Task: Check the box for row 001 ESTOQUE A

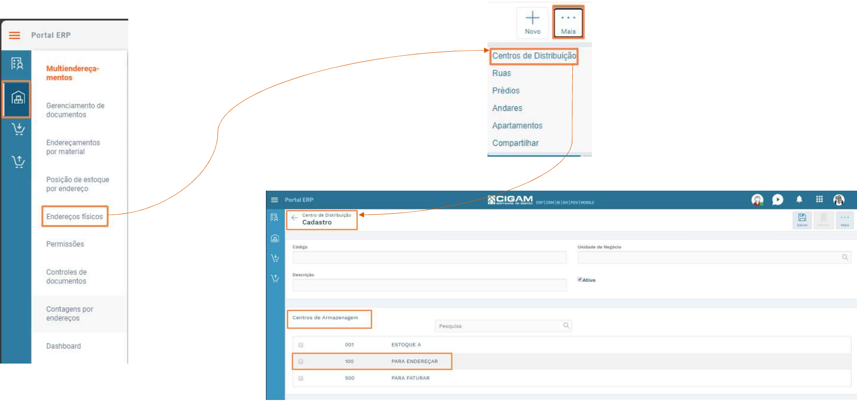Action: point(300,345)
